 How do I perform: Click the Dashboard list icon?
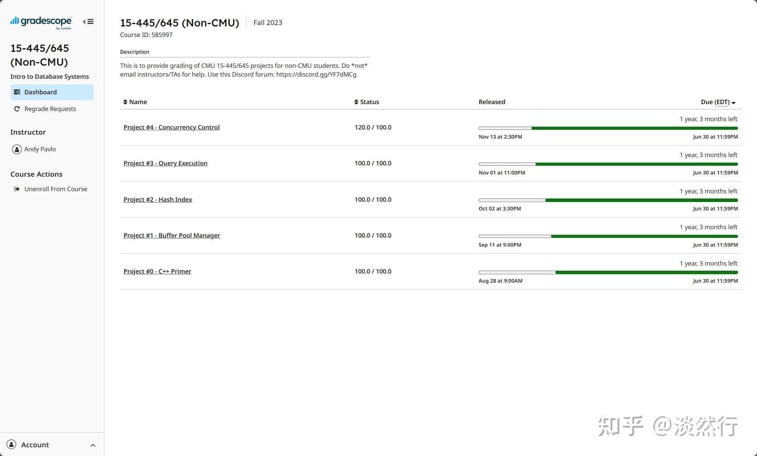coord(17,92)
